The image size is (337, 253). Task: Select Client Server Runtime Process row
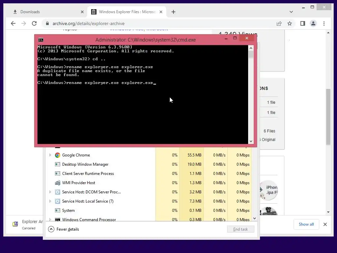tap(148, 173)
